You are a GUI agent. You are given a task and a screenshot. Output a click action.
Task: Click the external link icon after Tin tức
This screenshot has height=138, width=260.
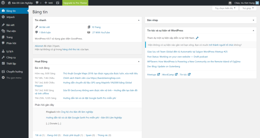tap(189, 74)
